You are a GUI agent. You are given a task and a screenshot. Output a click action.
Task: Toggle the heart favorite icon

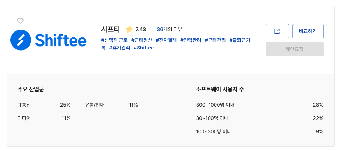pyautogui.click(x=20, y=21)
